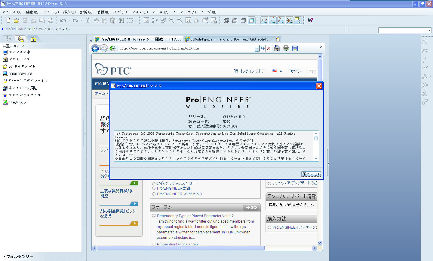This screenshot has height=261, width=433.
Task: Click the browser home icon
Action: (x=277, y=48)
